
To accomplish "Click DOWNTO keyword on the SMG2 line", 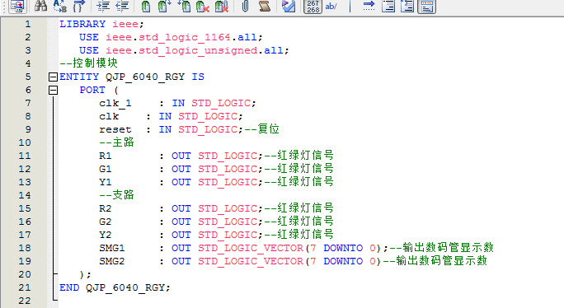I will click(343, 261).
